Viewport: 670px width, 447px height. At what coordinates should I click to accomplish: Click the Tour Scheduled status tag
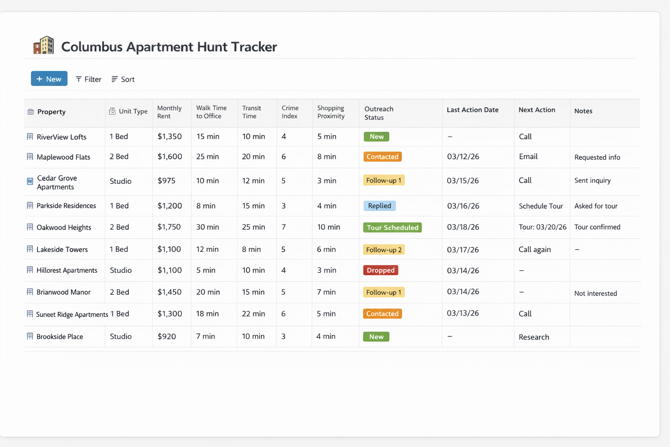pos(393,227)
